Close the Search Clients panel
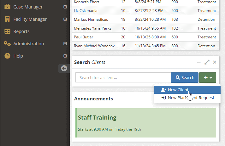This screenshot has width=225, height=146. [215, 62]
